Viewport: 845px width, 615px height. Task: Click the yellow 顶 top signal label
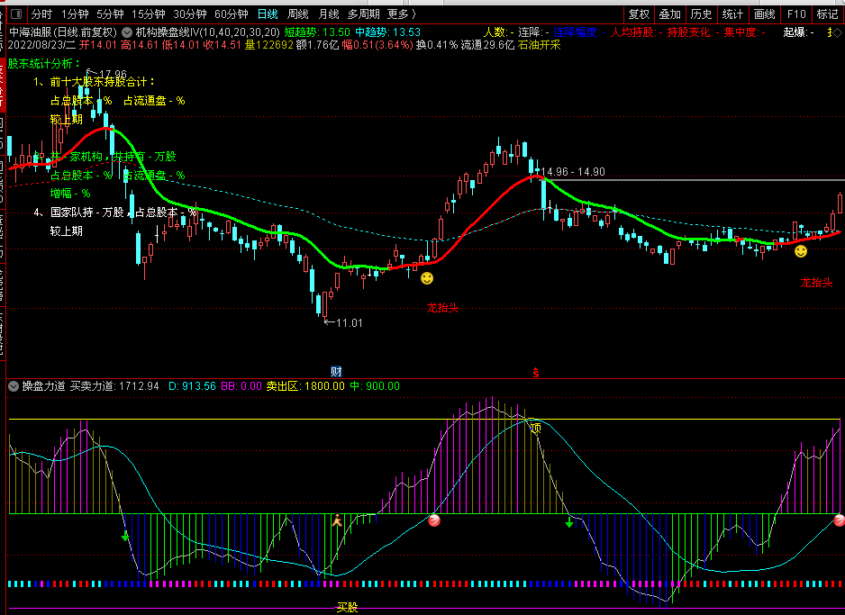tap(536, 428)
